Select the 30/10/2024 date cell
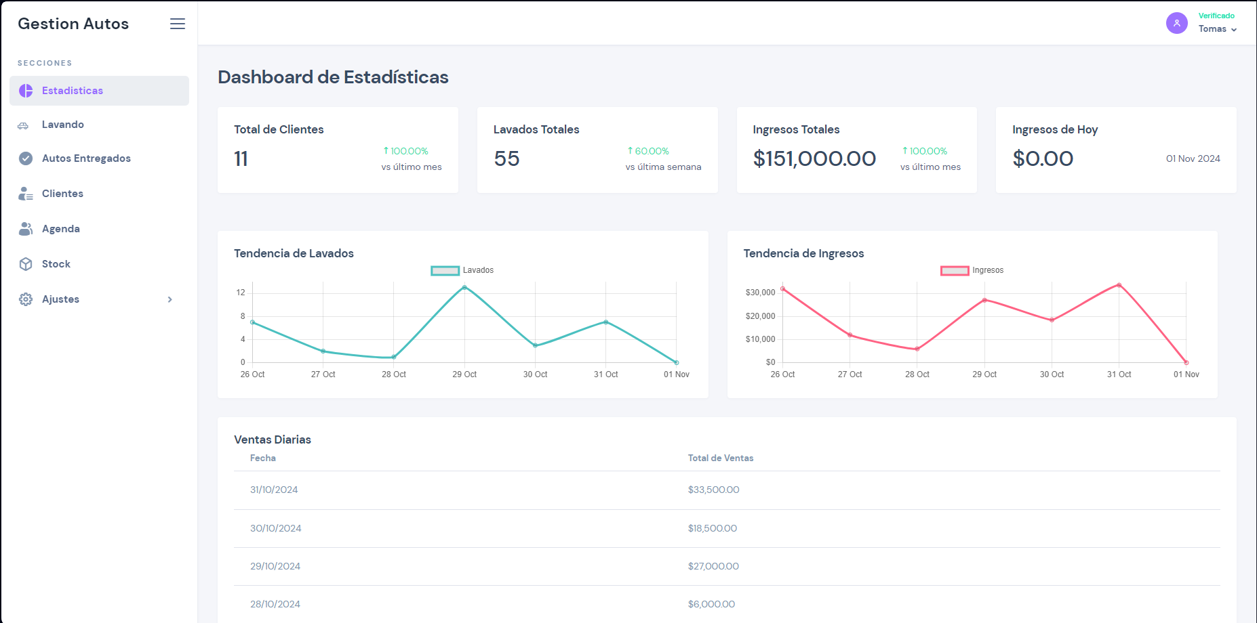This screenshot has height=623, width=1257. tap(275, 528)
